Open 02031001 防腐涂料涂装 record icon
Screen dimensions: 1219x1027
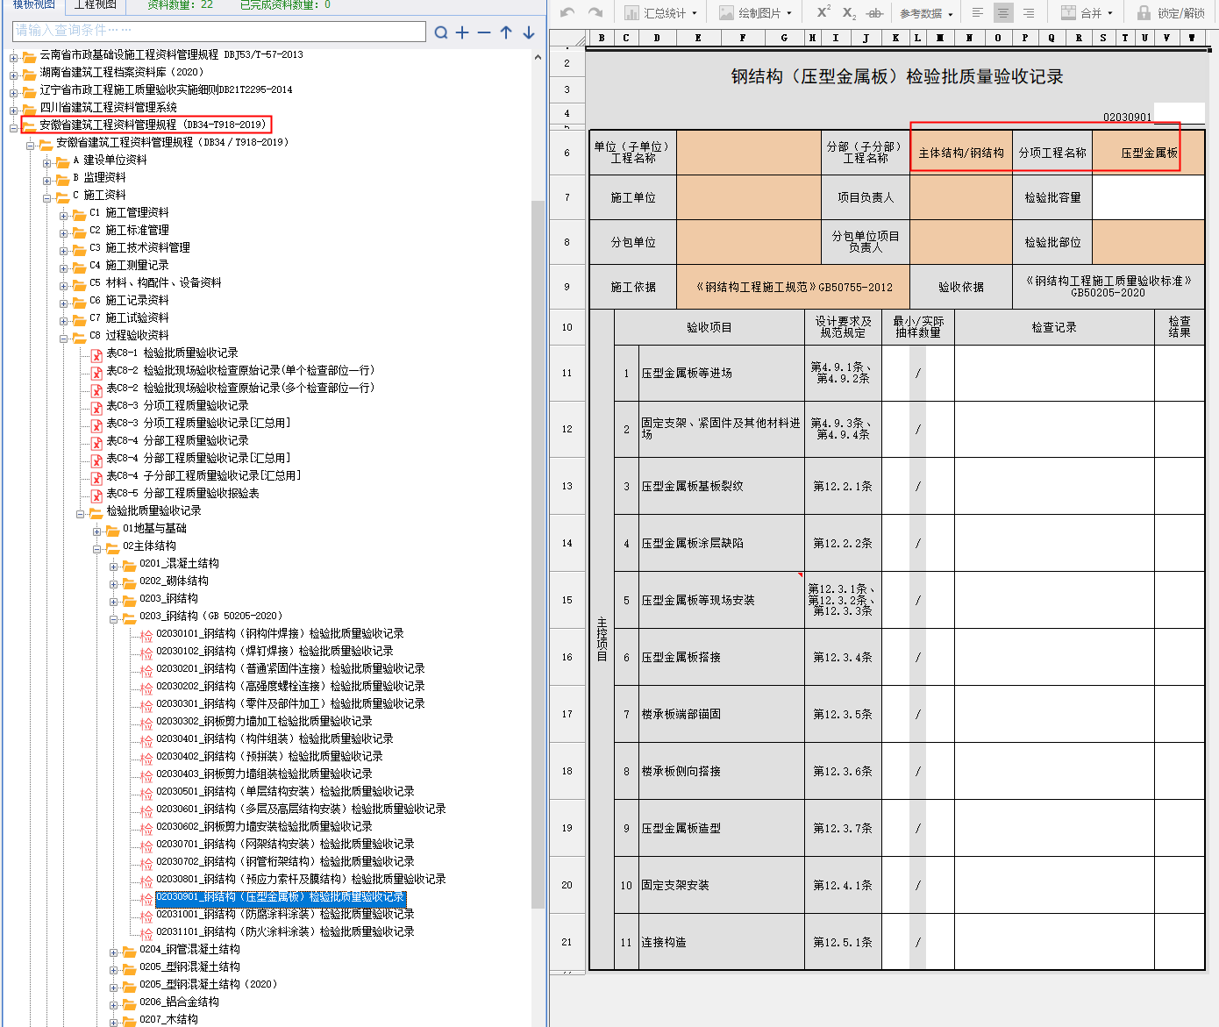coord(146,916)
